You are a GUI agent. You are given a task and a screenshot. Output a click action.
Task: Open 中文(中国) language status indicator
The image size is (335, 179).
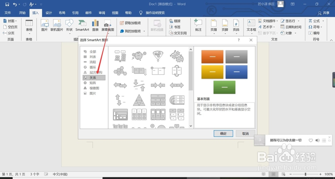tap(60, 174)
